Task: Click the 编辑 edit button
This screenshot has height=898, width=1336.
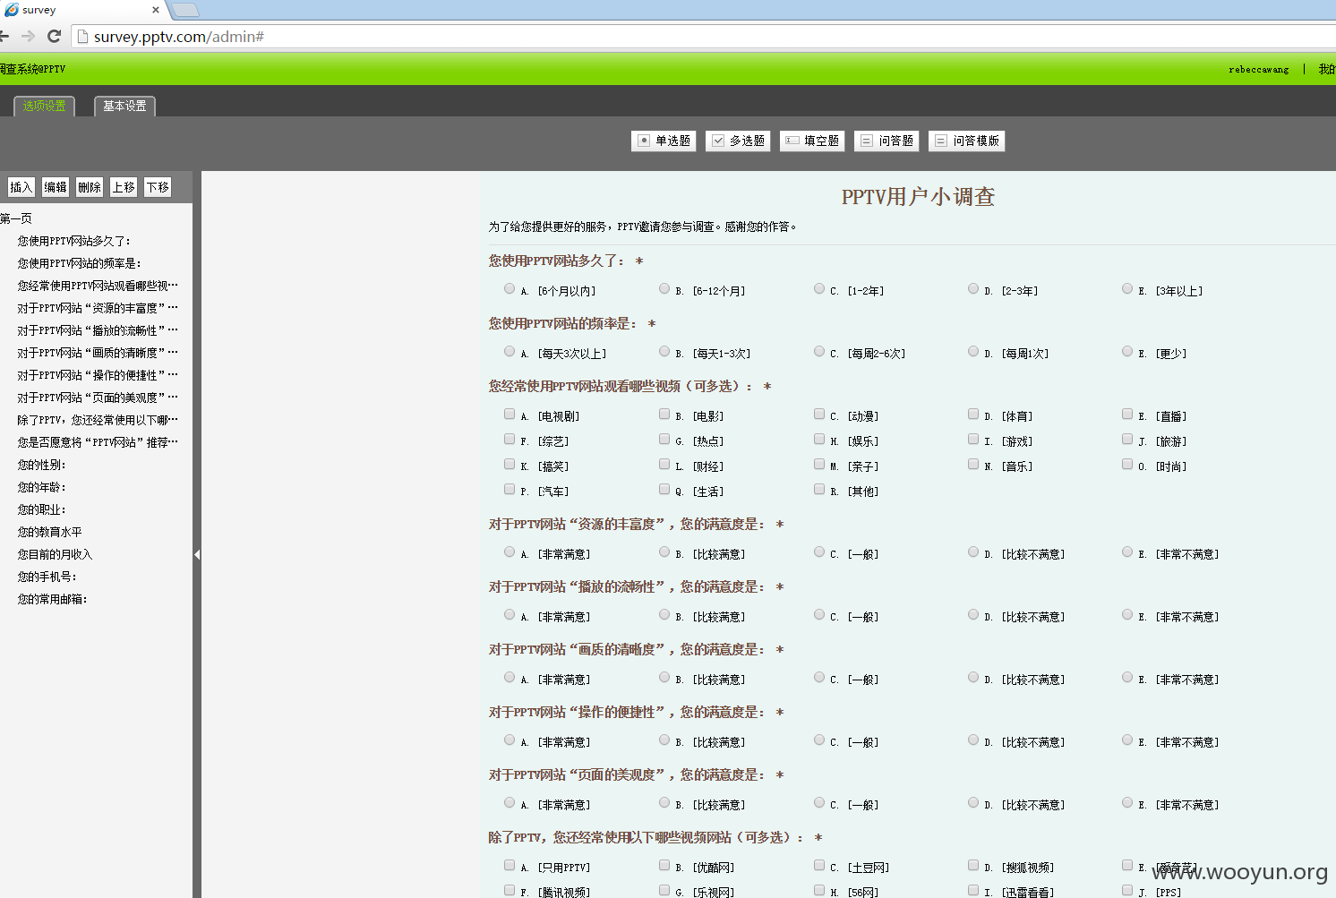Action: [56, 187]
